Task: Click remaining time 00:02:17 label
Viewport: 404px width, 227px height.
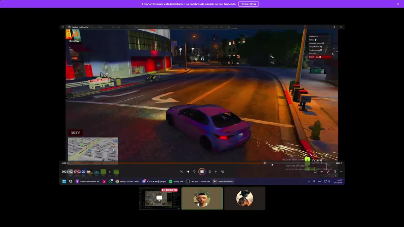Action: 339,163
